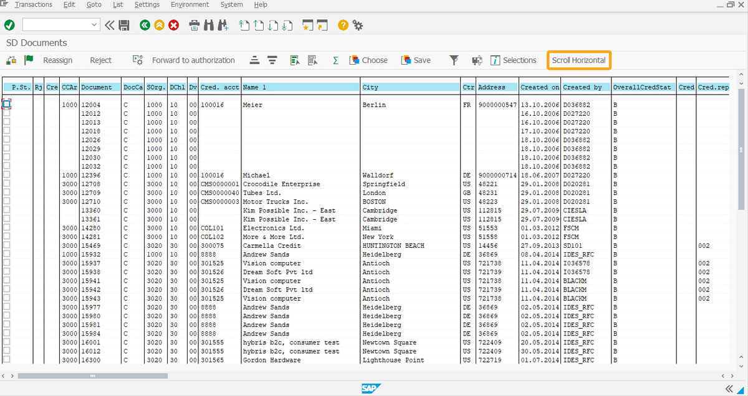The height and width of the screenshot is (396, 748).
Task: Click the double-chevron collapse command field icon
Action: coord(110,25)
